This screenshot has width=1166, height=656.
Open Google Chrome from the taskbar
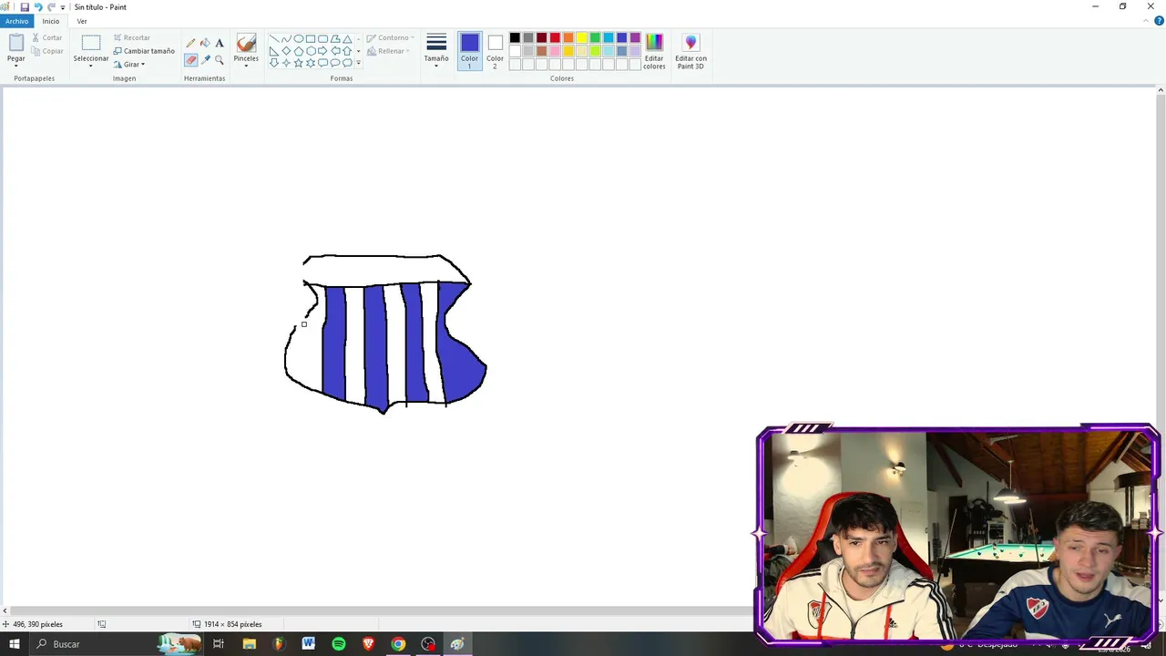click(398, 644)
